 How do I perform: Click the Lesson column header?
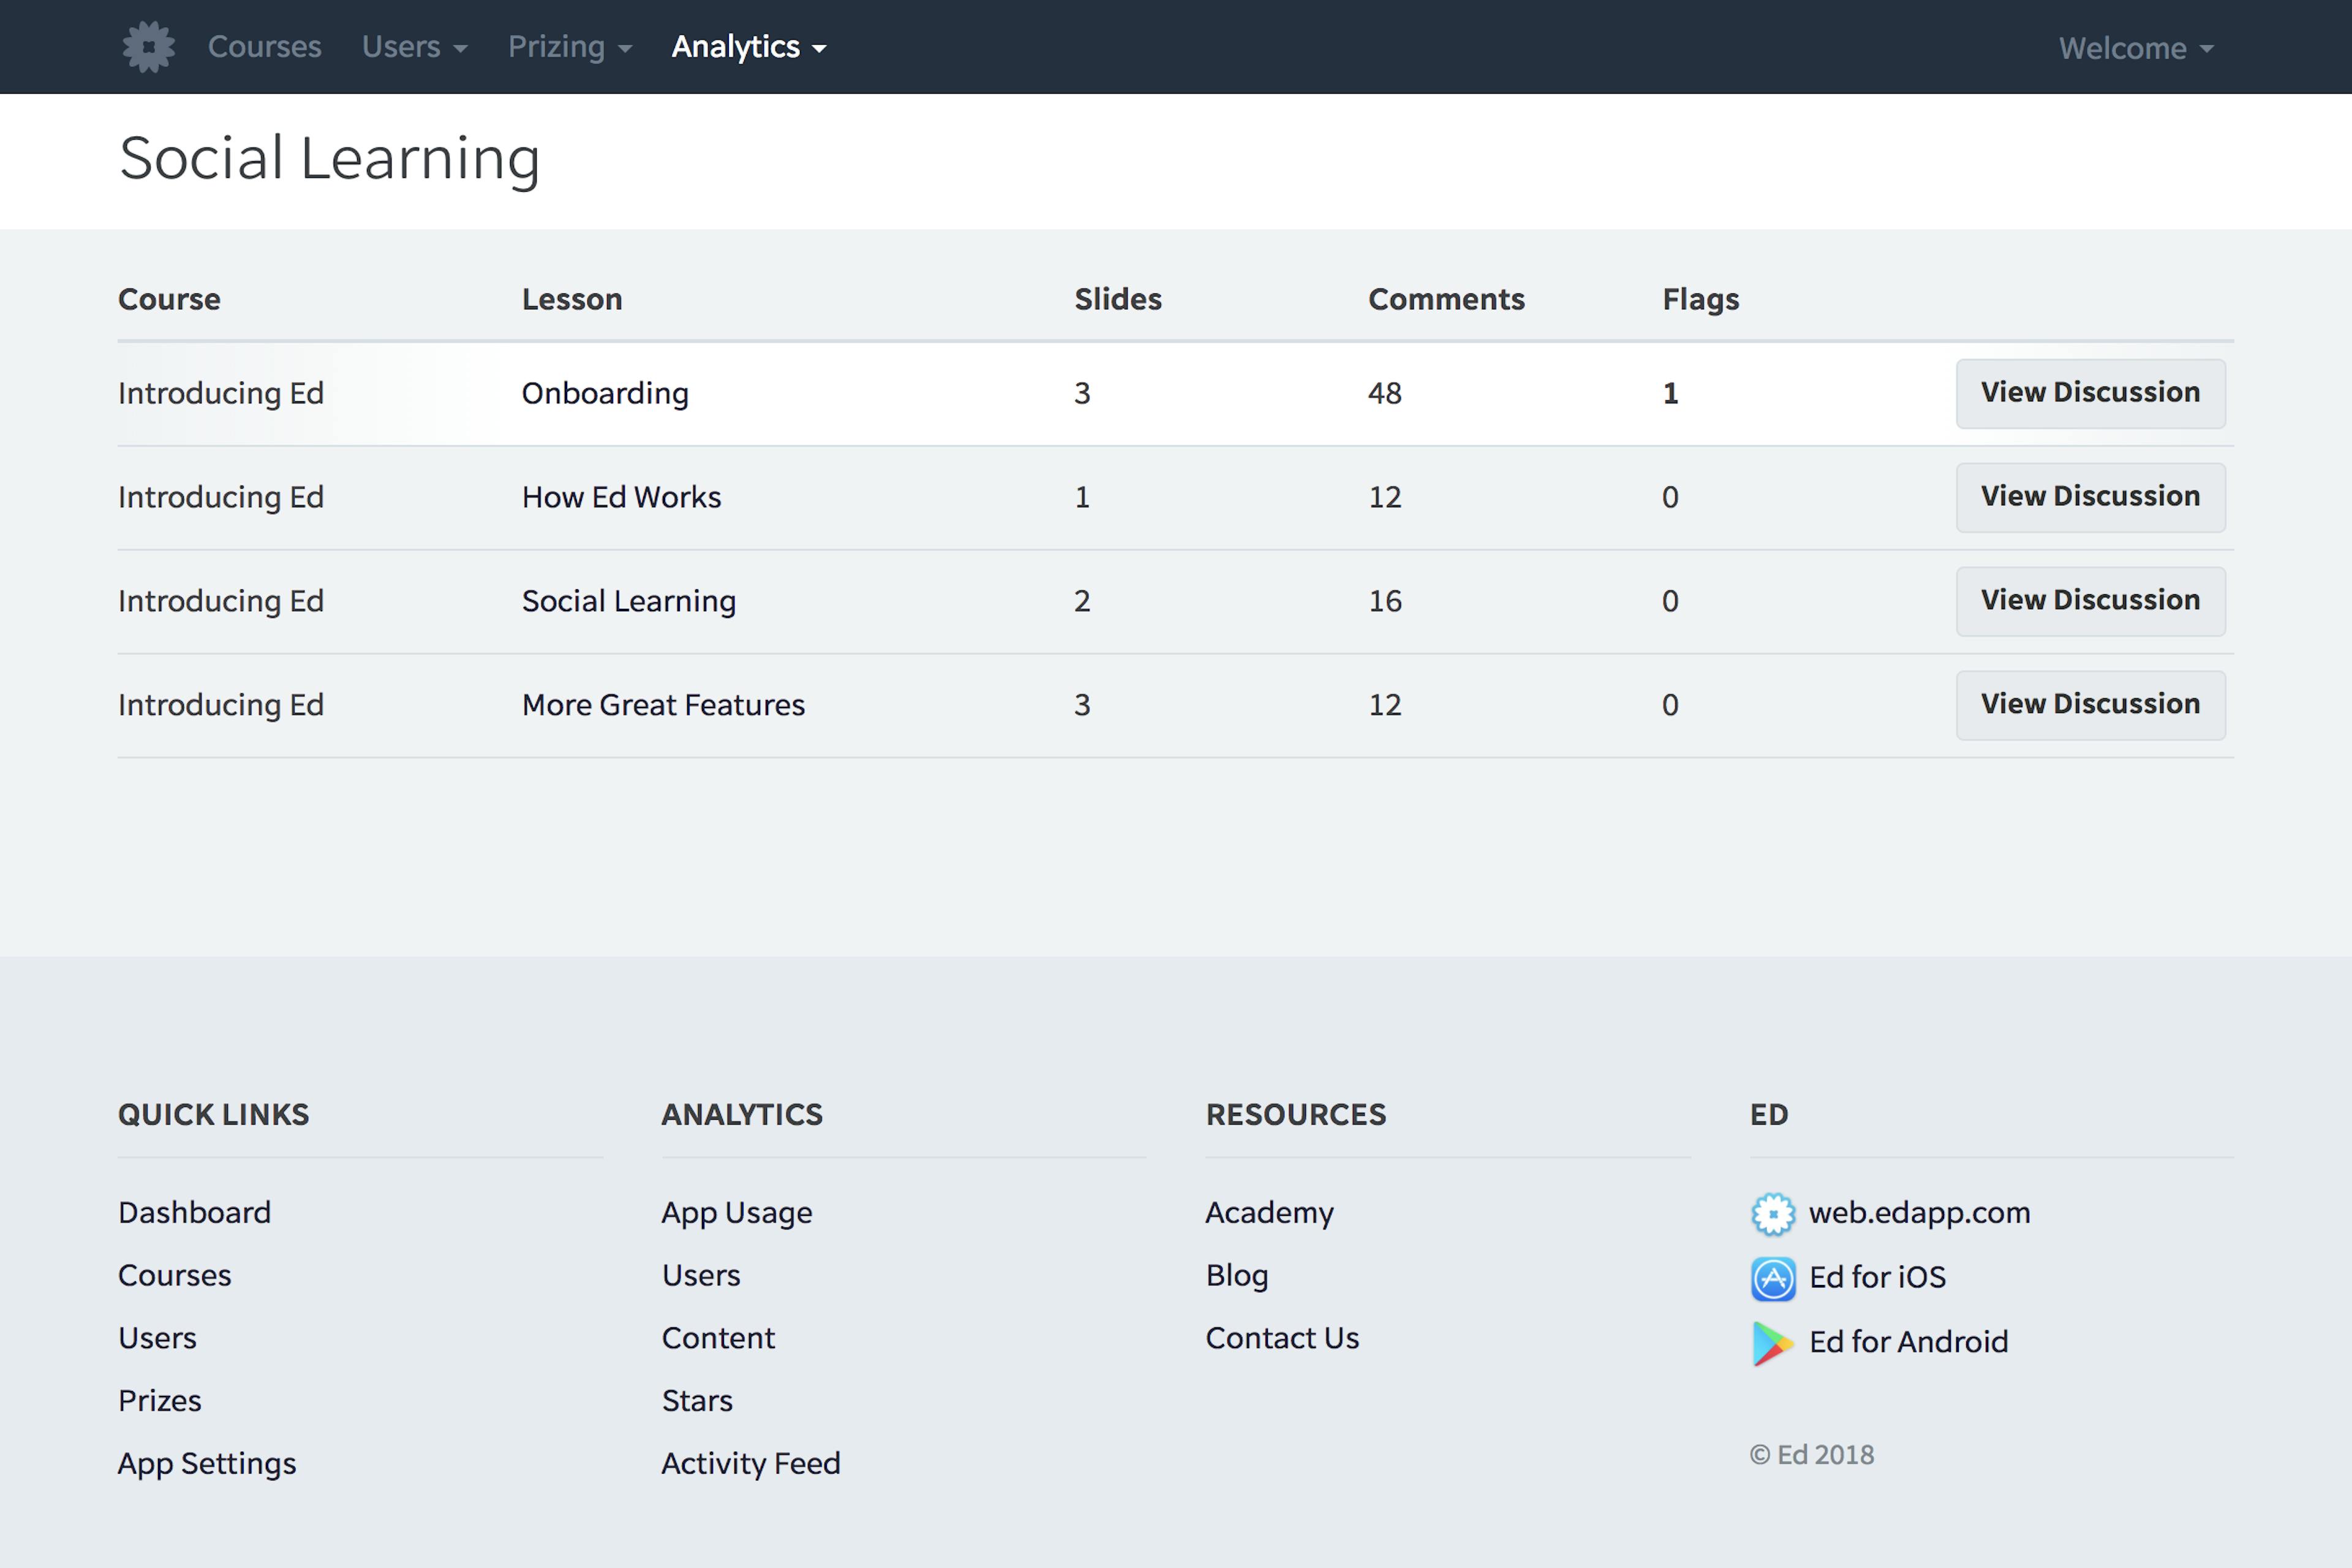pos(572,299)
